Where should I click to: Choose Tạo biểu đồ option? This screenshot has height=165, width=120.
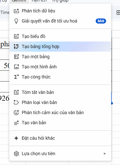coord(60,36)
